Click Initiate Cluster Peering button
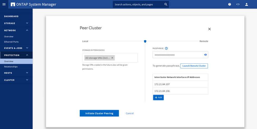Screen dimensions: 257x129 click(99, 113)
